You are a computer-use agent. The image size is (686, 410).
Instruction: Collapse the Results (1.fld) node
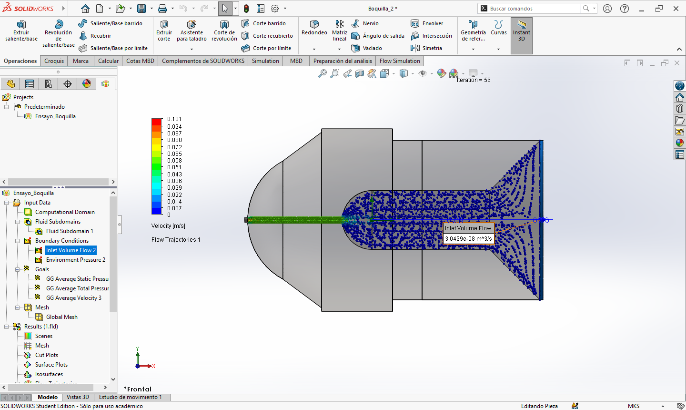(x=7, y=327)
